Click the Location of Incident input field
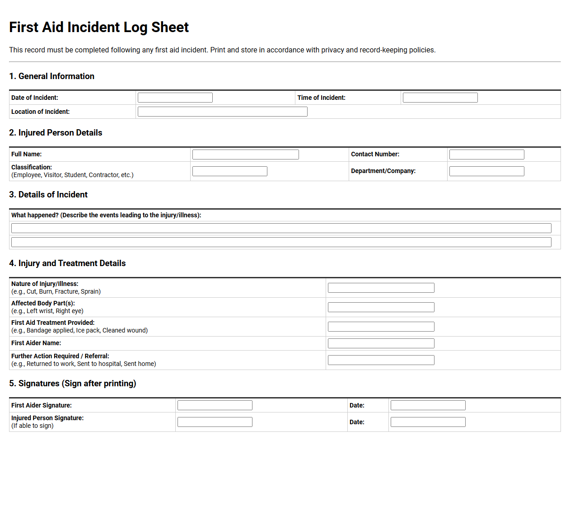Screen dimensions: 570x506 pos(223,112)
